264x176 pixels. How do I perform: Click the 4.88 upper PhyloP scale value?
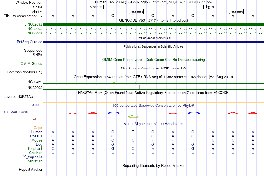pyautogui.click(x=36, y=105)
